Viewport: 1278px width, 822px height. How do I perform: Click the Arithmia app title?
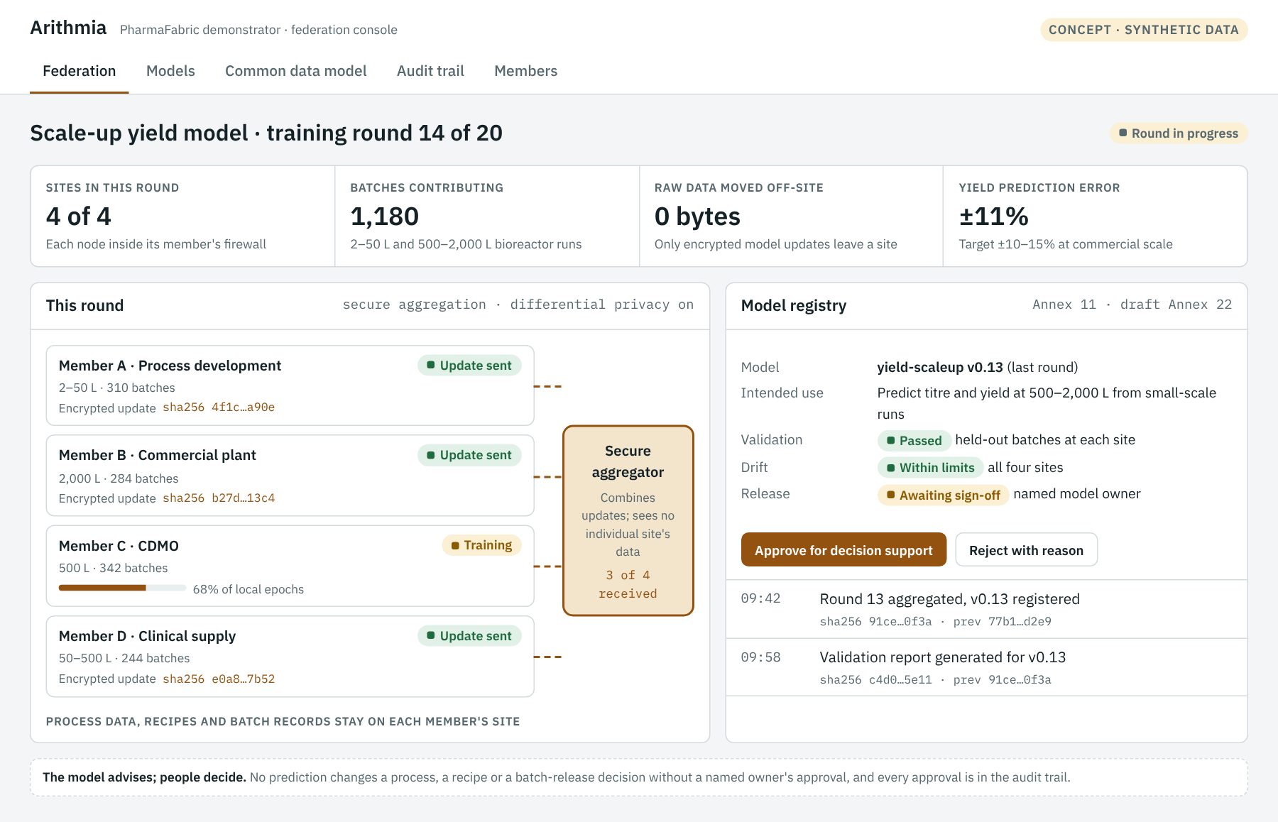click(68, 28)
